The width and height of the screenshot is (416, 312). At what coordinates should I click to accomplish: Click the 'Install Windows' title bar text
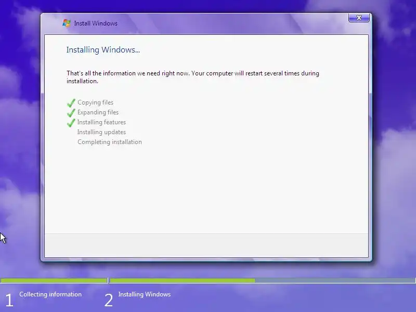[96, 23]
